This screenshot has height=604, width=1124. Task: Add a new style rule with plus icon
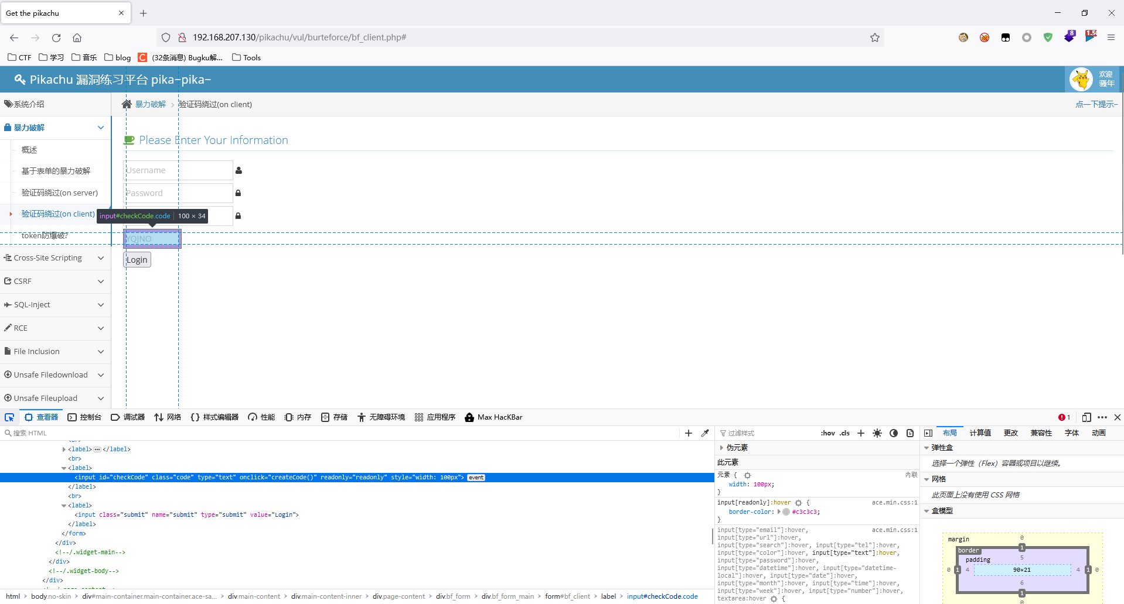[x=861, y=433]
